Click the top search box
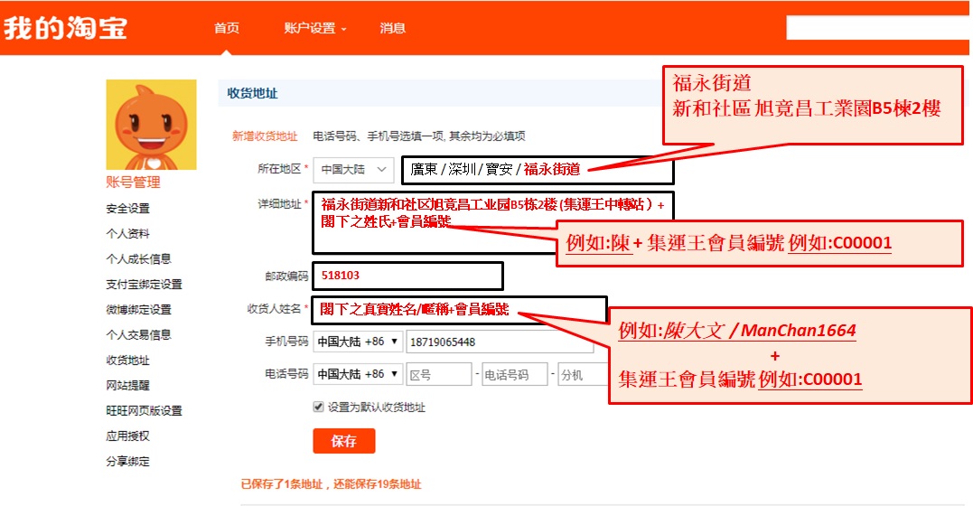 pos(878,28)
